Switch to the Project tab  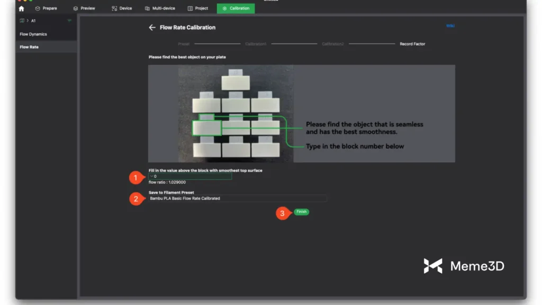[x=198, y=8]
